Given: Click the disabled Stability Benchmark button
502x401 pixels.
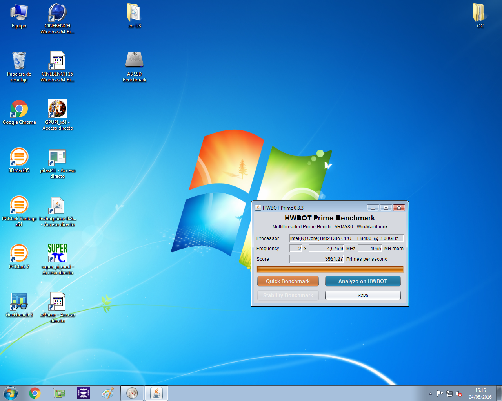Looking at the screenshot, I should [288, 295].
